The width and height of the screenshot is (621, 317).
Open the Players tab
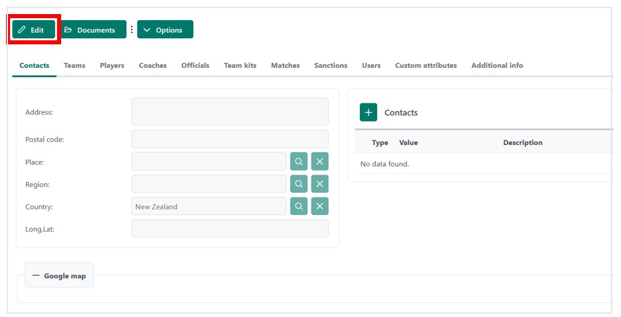click(112, 65)
